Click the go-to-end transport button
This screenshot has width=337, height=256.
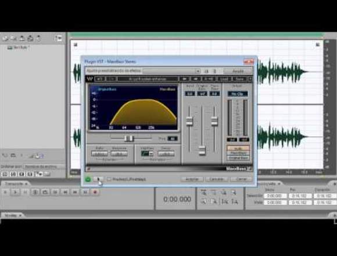point(85,192)
